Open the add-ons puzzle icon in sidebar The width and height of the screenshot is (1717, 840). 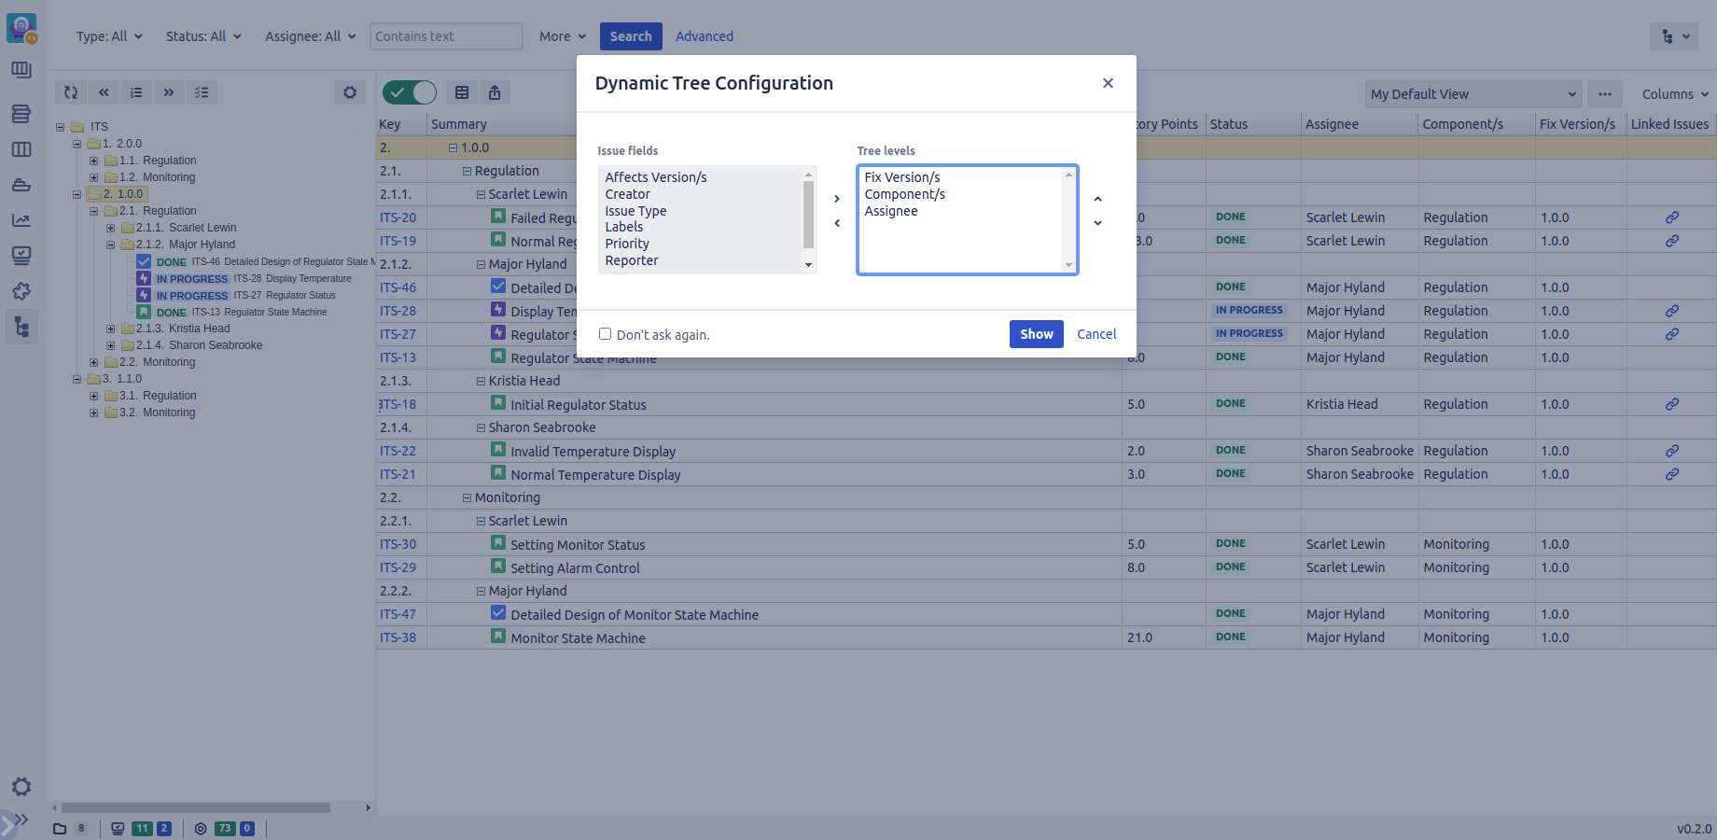(x=21, y=291)
